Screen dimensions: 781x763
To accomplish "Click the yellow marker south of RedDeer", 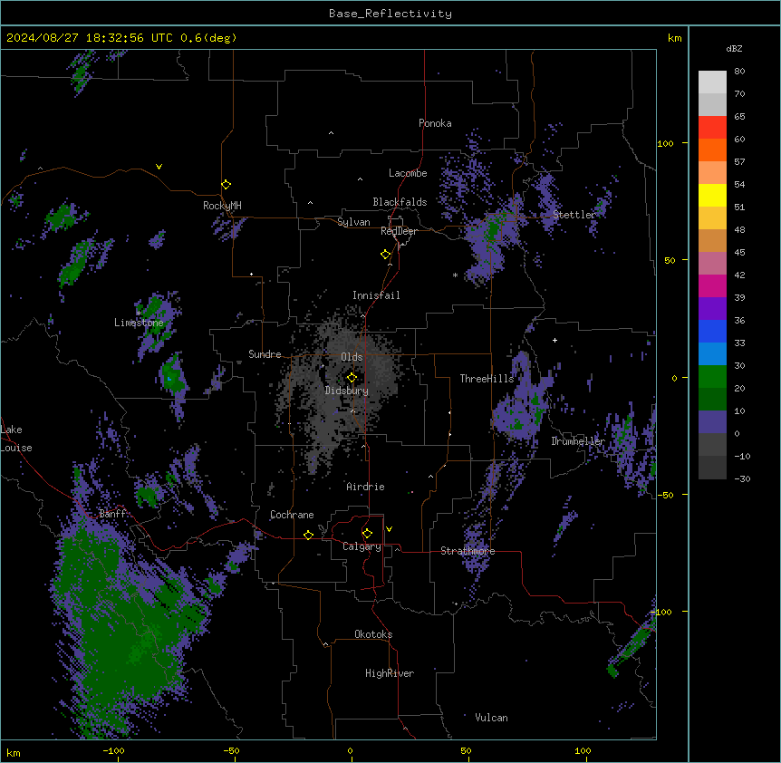I will [x=386, y=255].
